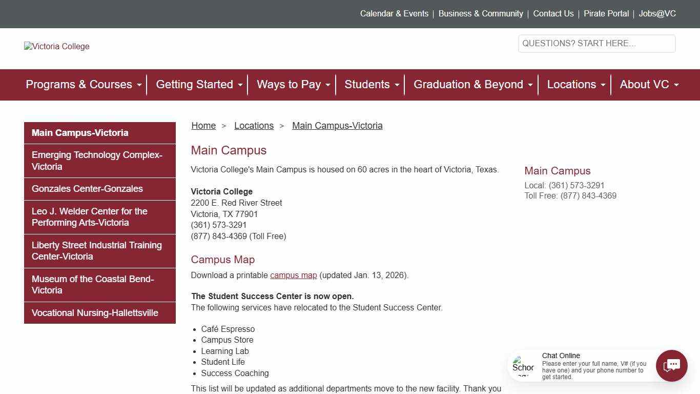The height and width of the screenshot is (394, 700).
Task: Open the Calendar & Events link
Action: point(394,13)
